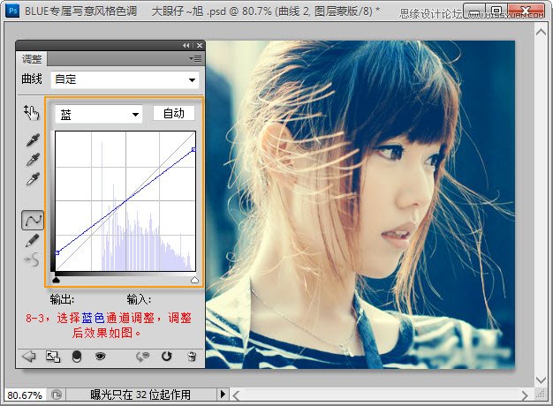Select the 调整 panel tab
Screen dimensions: 553x406
pos(32,59)
